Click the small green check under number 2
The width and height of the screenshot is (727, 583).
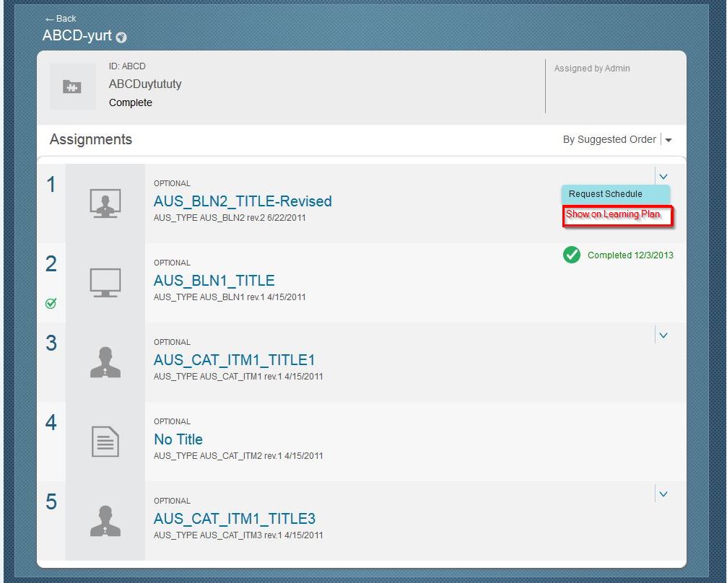pyautogui.click(x=51, y=304)
